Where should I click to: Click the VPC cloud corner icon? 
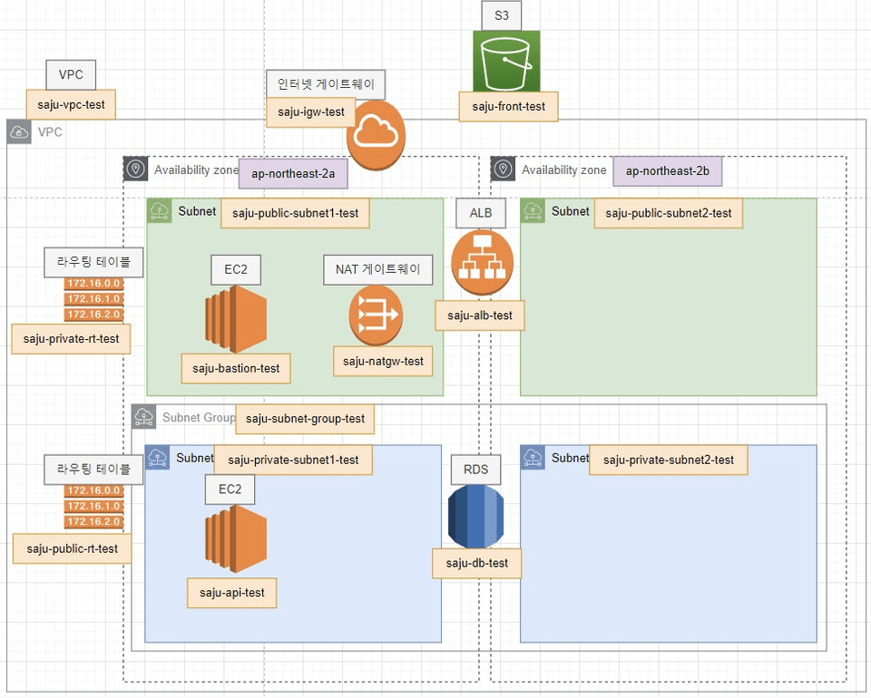tap(19, 132)
